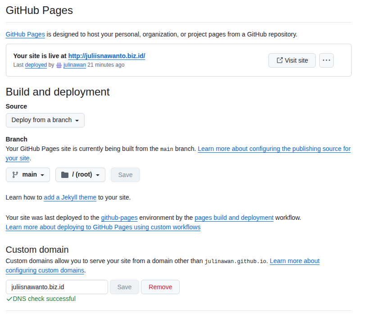Open the add a Jekyll theme link
Screen dimensions: 367x314
[70, 197]
